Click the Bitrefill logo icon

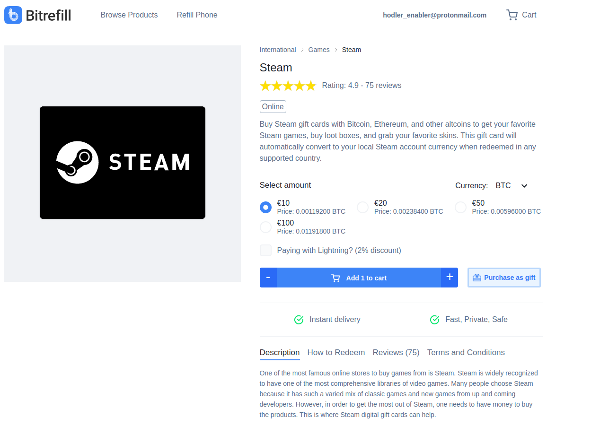(x=13, y=15)
